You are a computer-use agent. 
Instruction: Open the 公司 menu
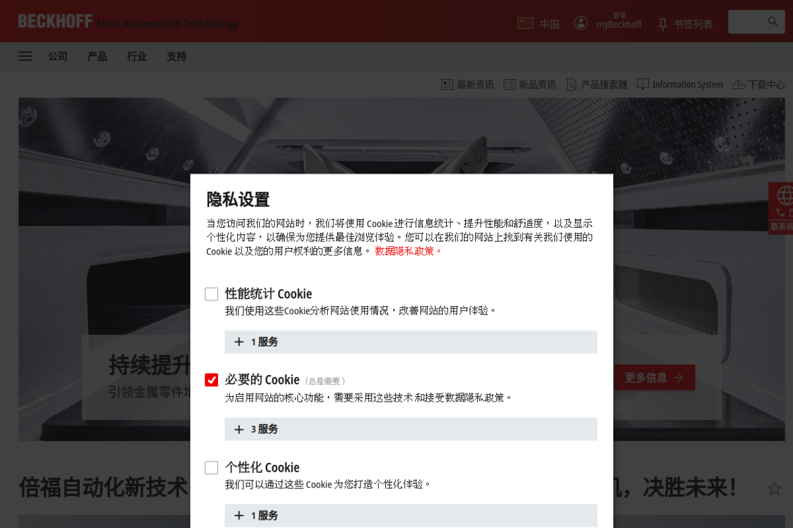click(x=58, y=56)
